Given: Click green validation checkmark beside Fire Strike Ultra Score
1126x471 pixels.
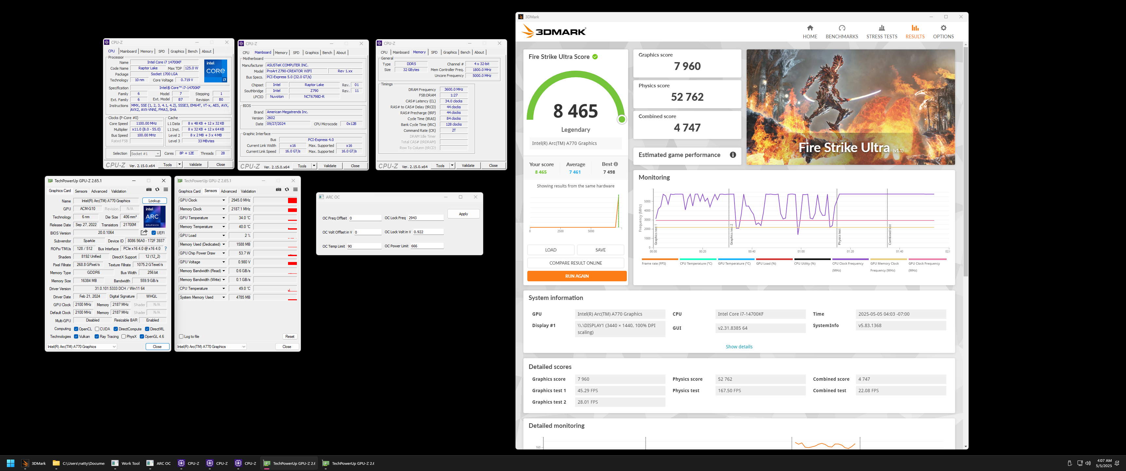Looking at the screenshot, I should point(595,57).
